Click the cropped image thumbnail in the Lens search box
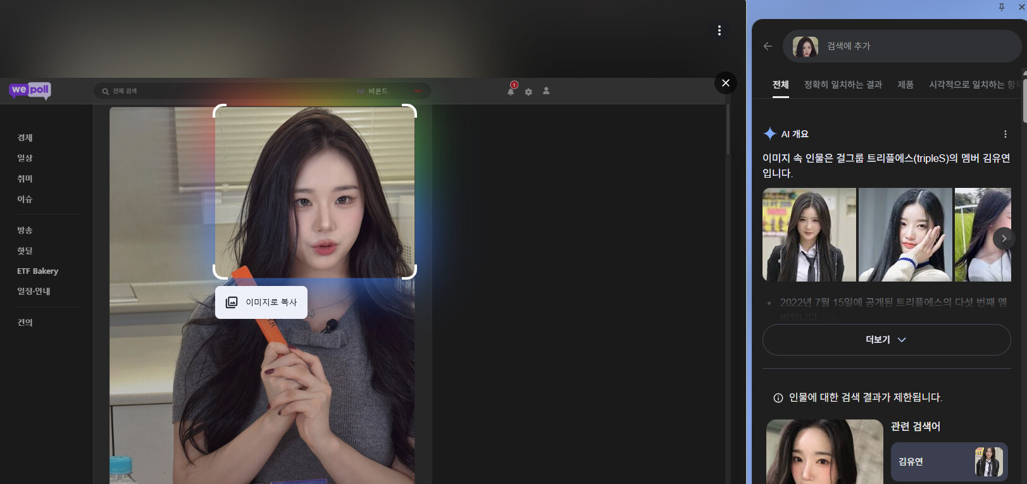 (806, 46)
